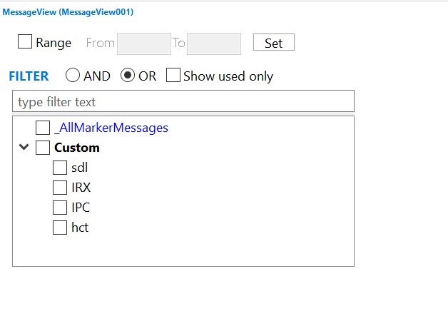448x311 pixels.
Task: Select the OR filter radio button
Action: (x=128, y=75)
